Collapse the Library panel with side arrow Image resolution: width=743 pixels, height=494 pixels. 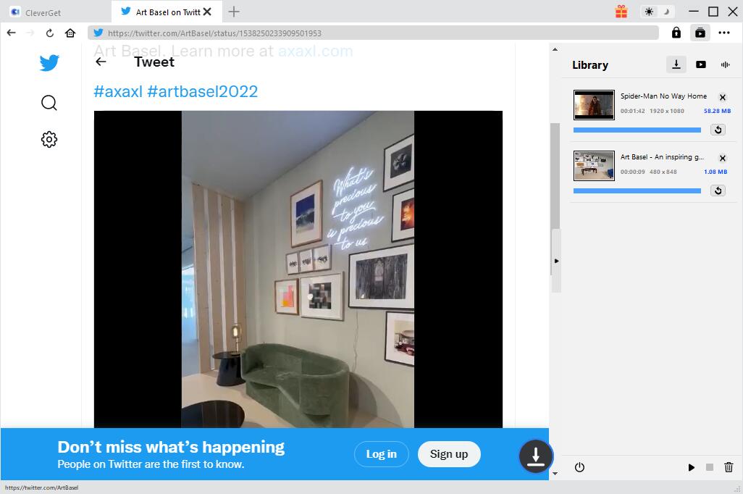556,261
